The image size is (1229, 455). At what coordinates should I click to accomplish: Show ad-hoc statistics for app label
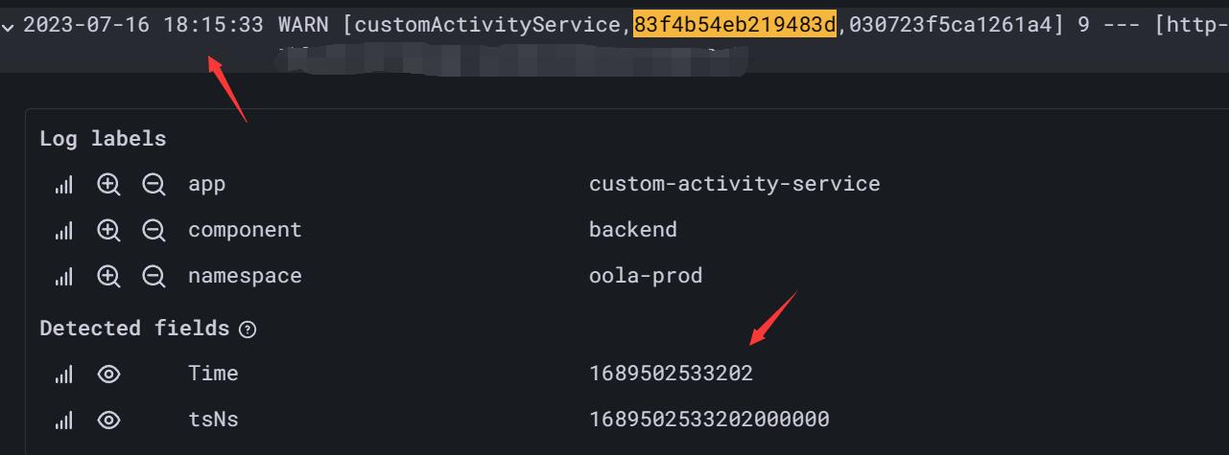(x=63, y=184)
